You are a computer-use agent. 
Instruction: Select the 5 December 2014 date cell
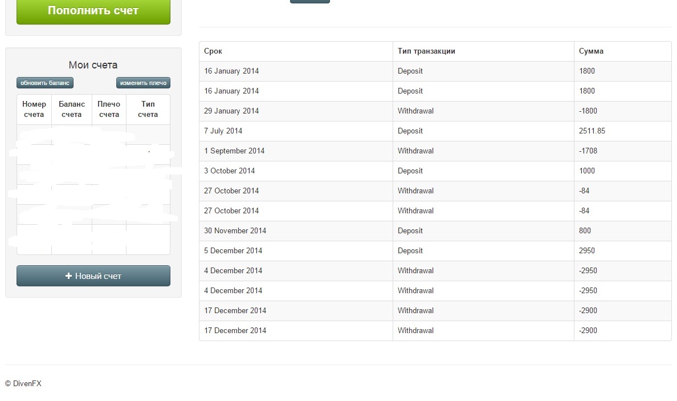point(296,250)
